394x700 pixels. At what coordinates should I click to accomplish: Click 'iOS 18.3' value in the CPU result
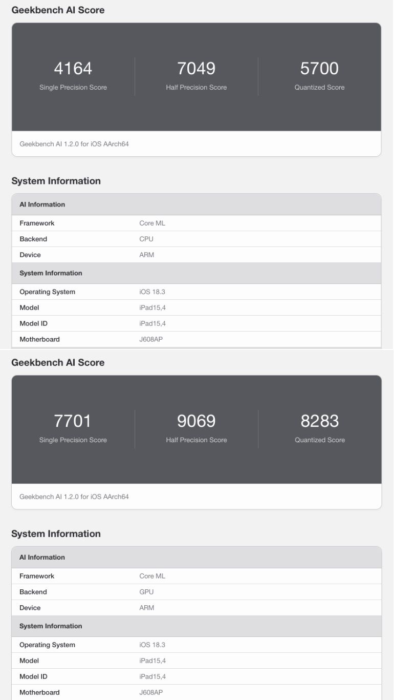click(x=152, y=292)
